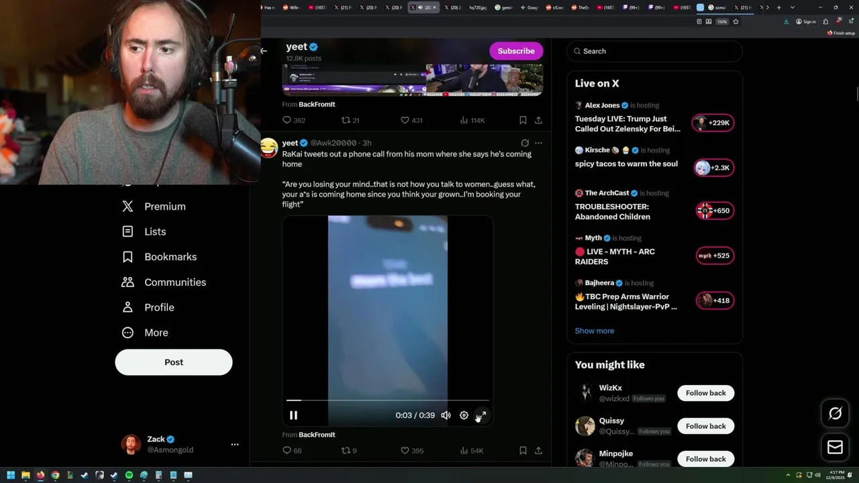
Task: Open a new browser tab with plus
Action: [778, 7]
